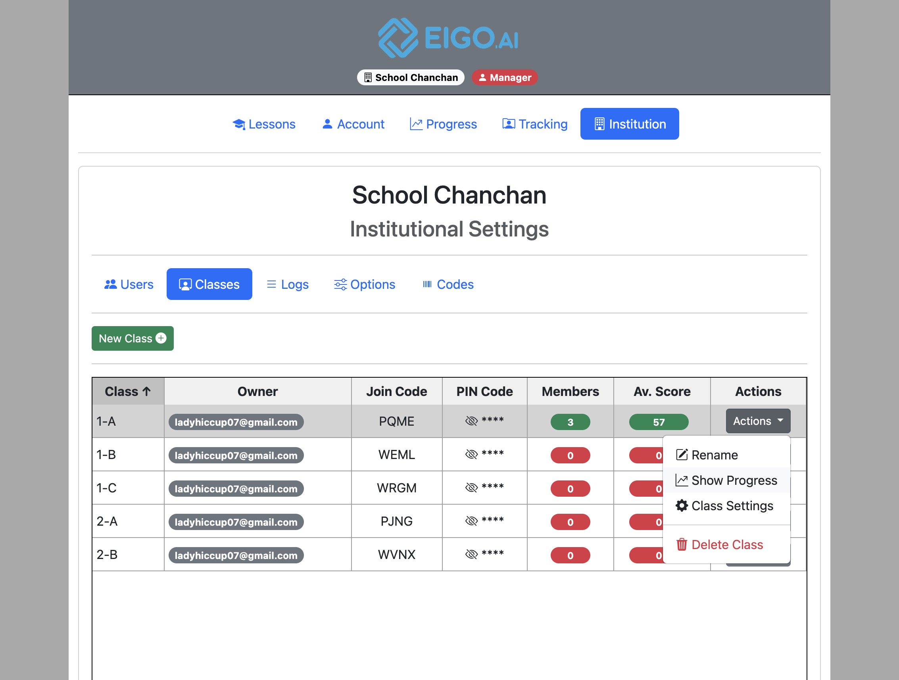Switch to the Codes sub-tab
Screen dimensions: 899x680
click(448, 284)
